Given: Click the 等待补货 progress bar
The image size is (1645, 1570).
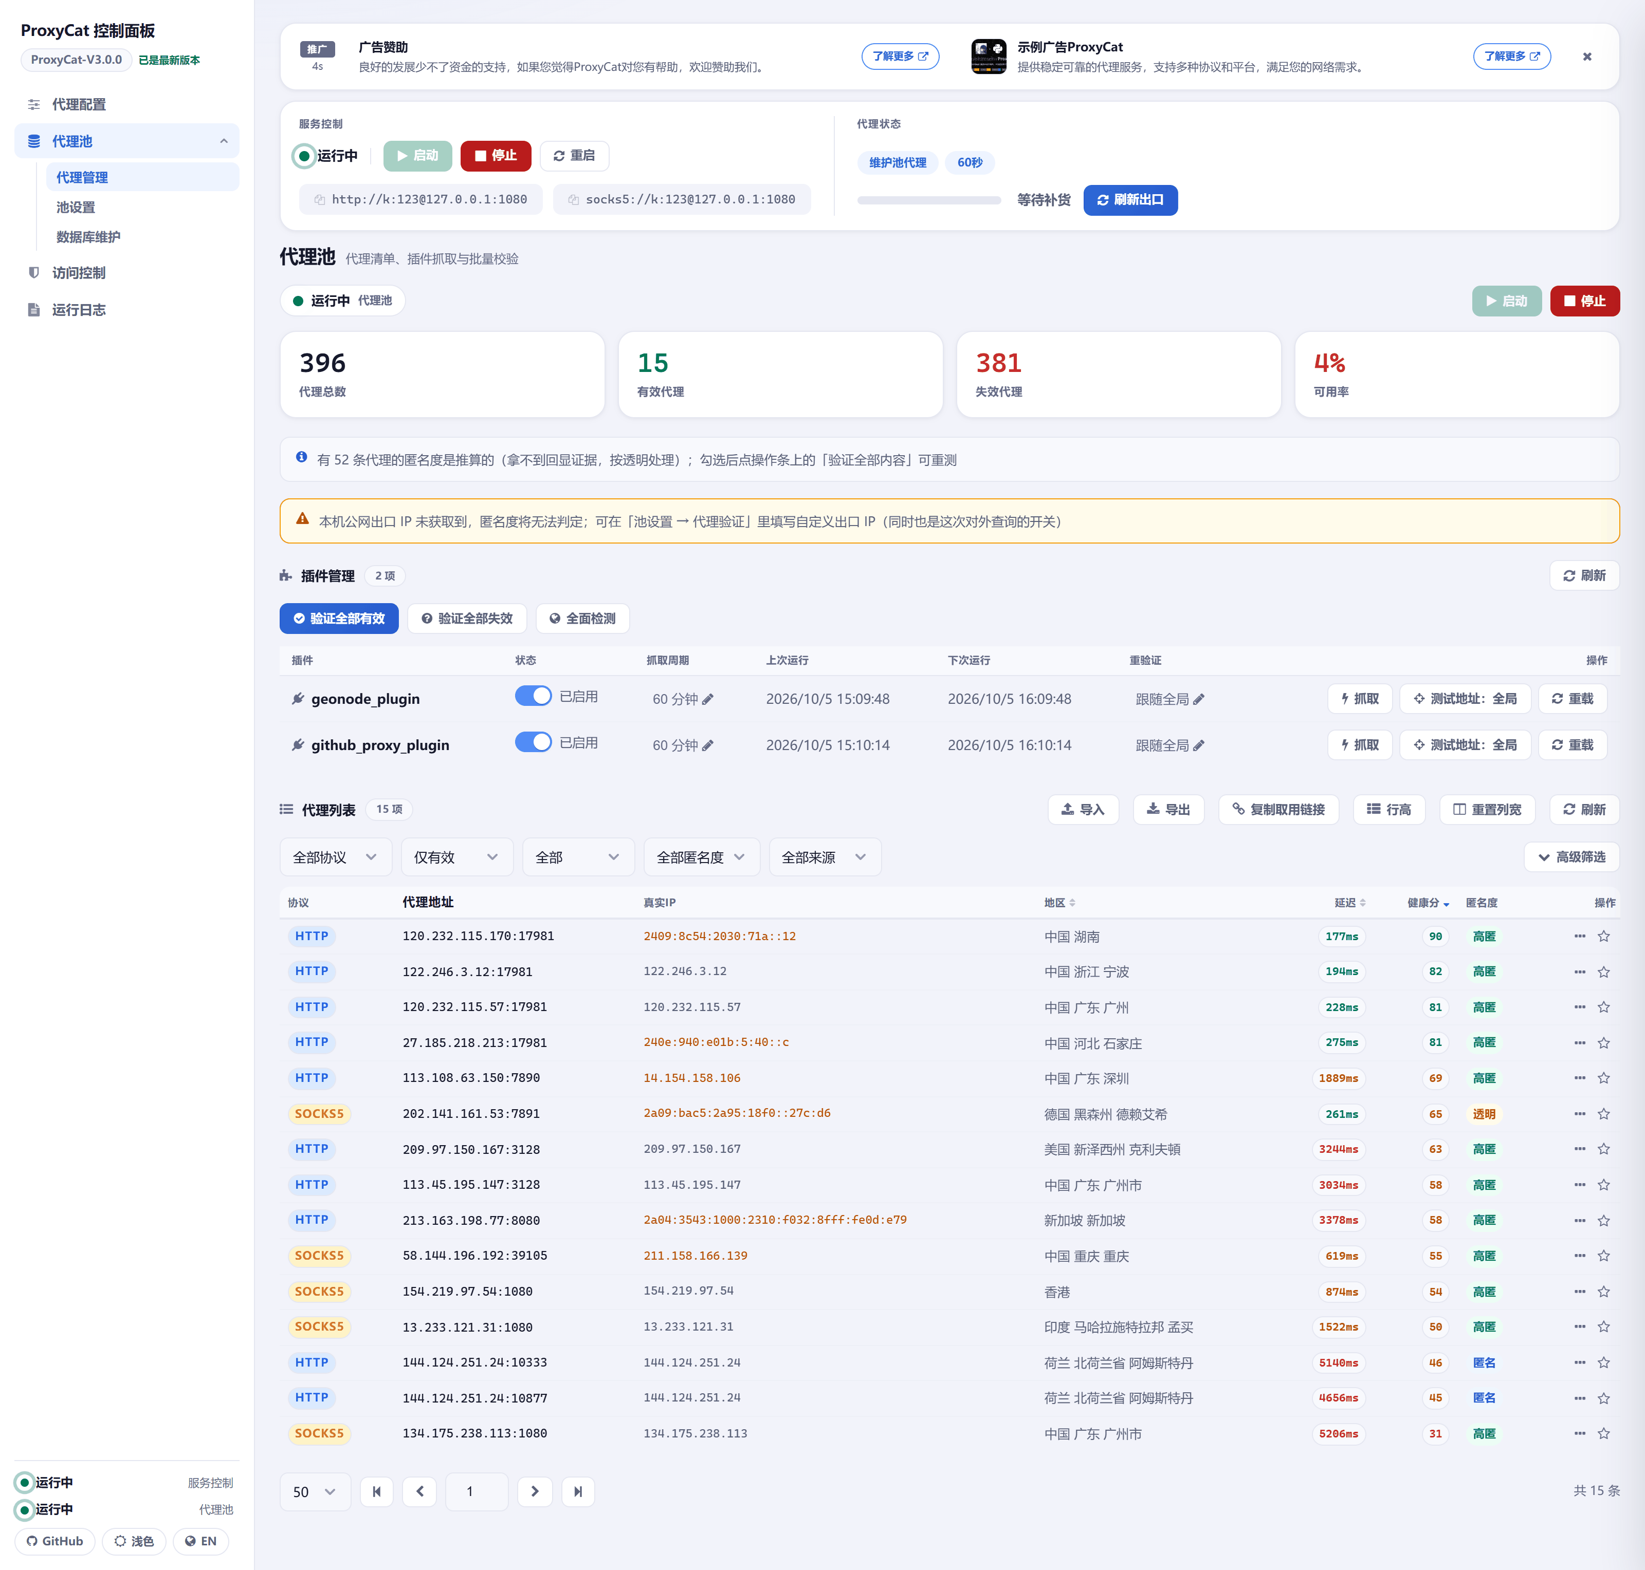Looking at the screenshot, I should tap(929, 200).
